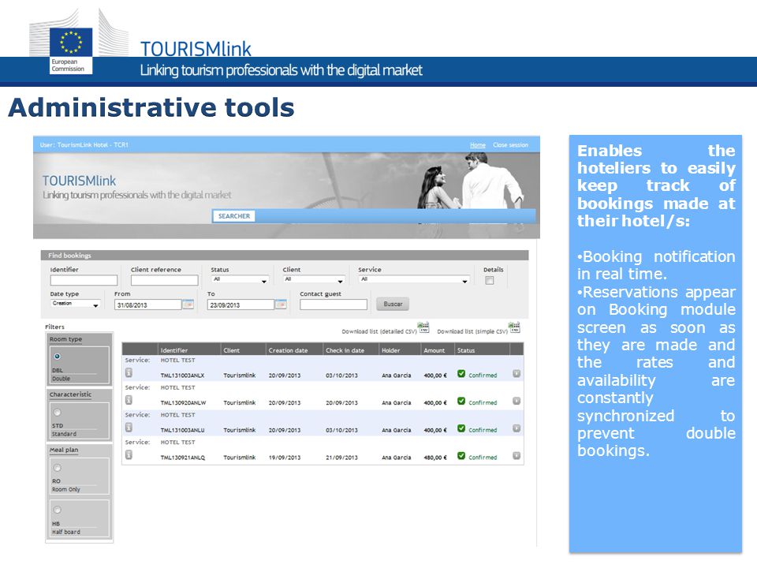Click action icon at end of TML131003ANLX row
757x568 pixels.
pos(516,374)
